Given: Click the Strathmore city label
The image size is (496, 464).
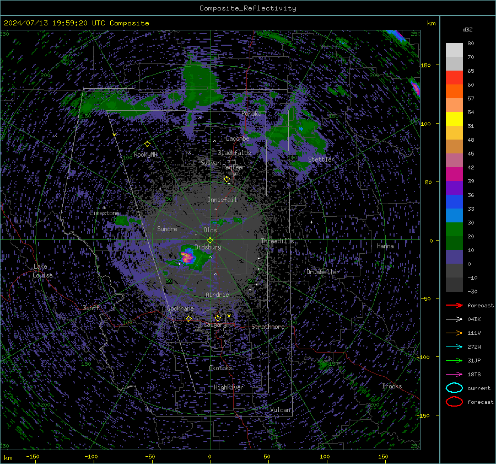Looking at the screenshot, I should 268,327.
